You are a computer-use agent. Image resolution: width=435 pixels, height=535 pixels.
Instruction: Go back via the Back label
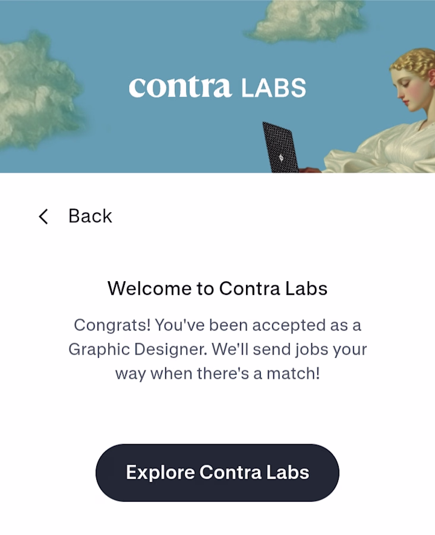pos(90,216)
